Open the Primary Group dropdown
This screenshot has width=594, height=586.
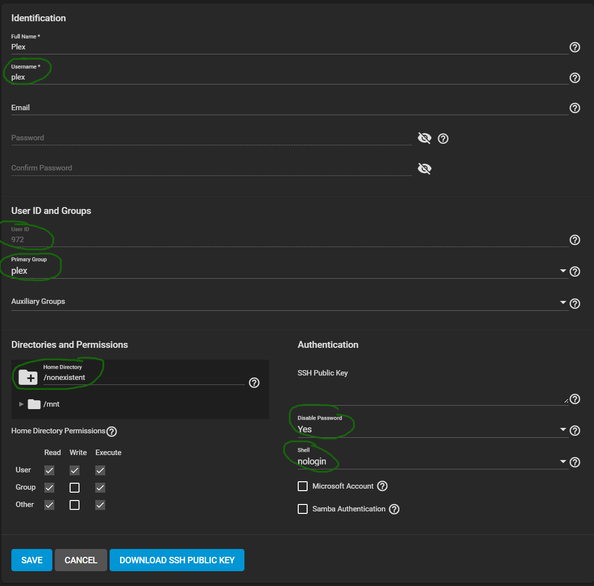(x=563, y=271)
